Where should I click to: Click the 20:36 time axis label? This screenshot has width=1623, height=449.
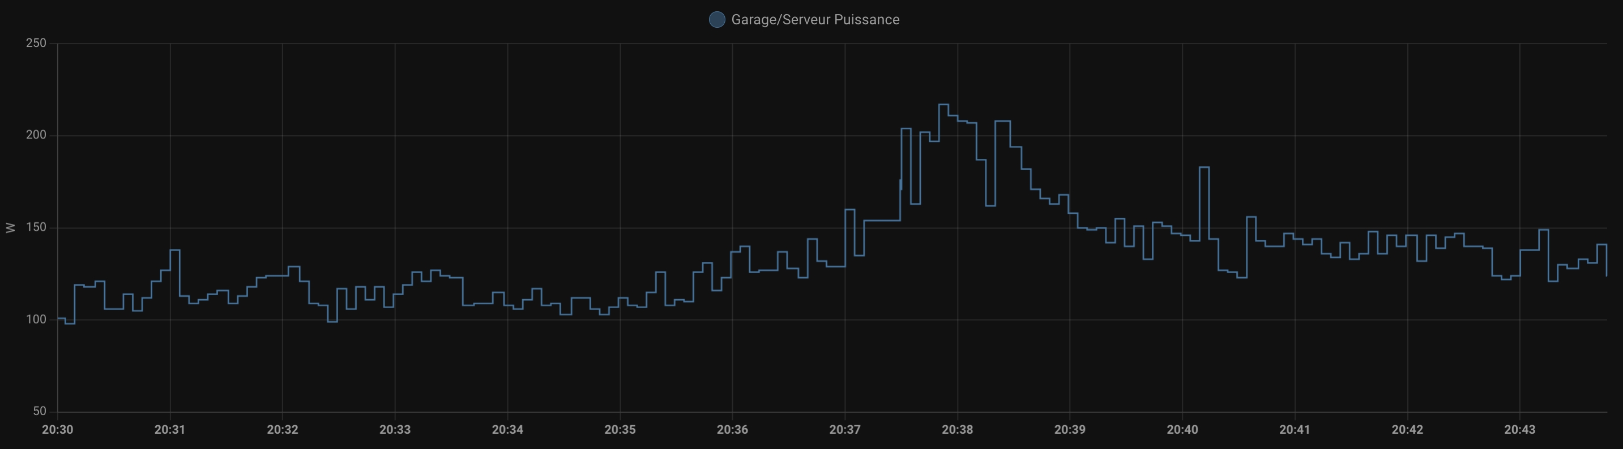[732, 430]
